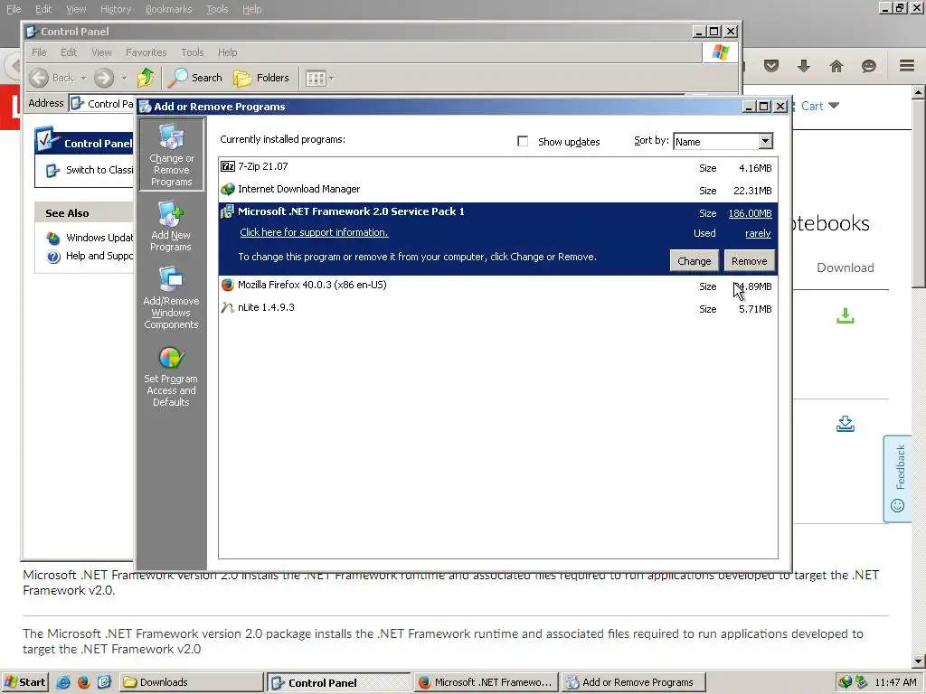Click the Remove button
Viewport: 926px width, 694px height.
click(x=749, y=261)
